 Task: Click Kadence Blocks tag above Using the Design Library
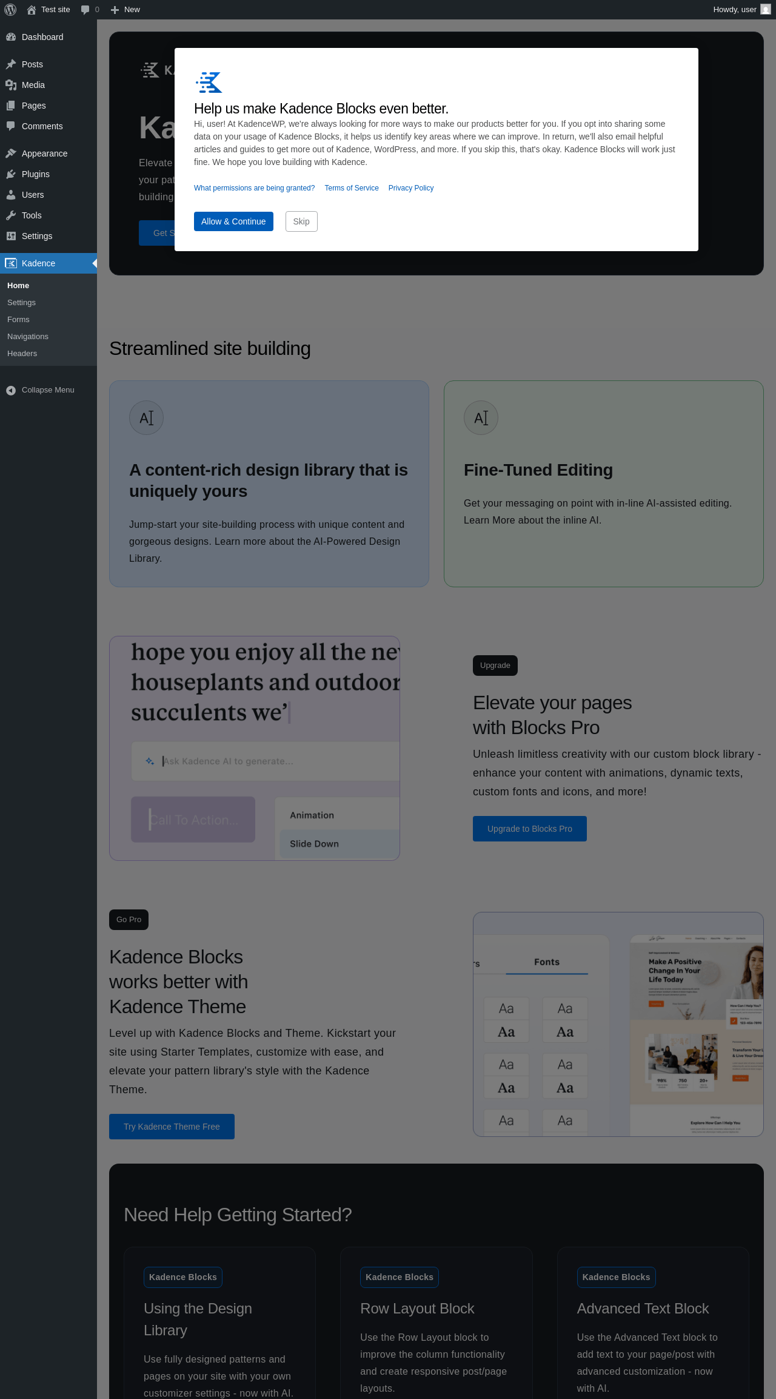[183, 1277]
